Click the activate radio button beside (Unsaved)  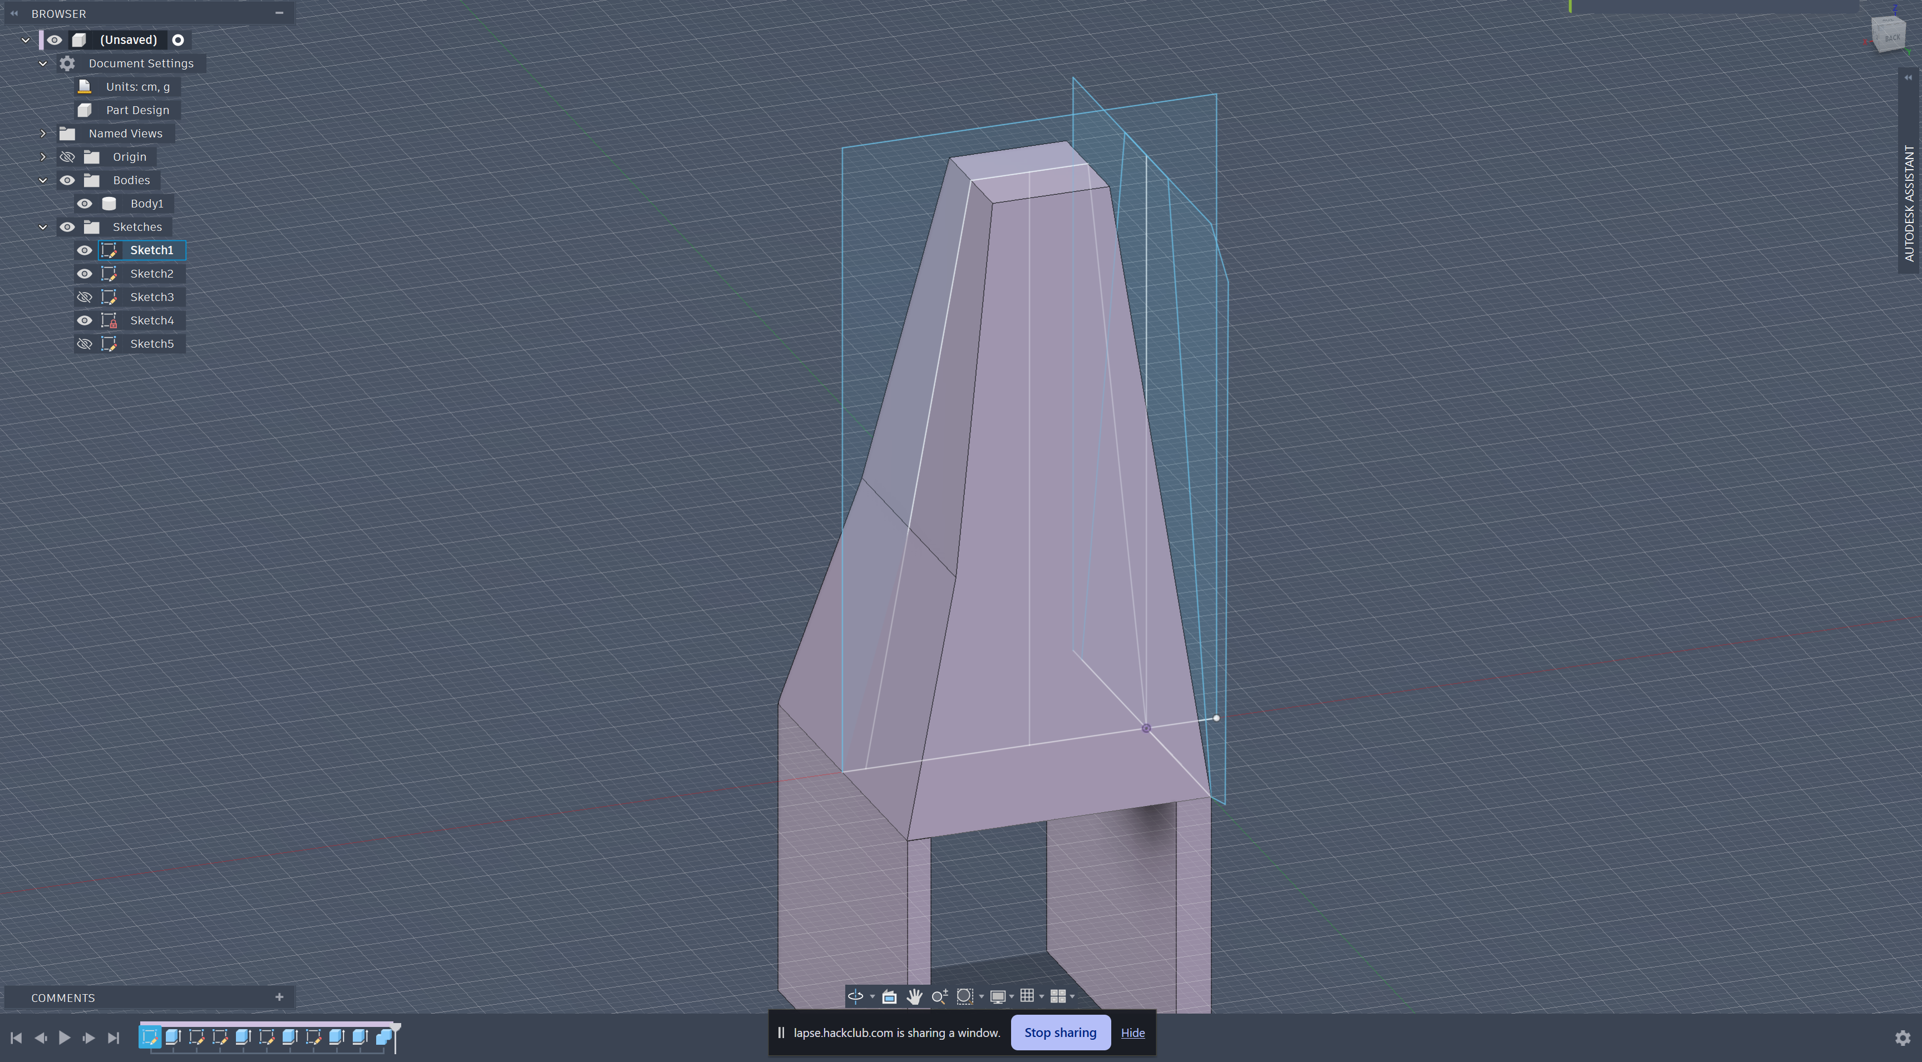coord(178,40)
